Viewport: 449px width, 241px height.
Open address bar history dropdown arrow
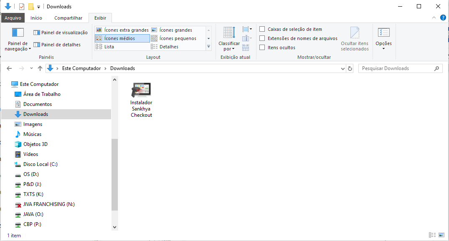tap(343, 69)
